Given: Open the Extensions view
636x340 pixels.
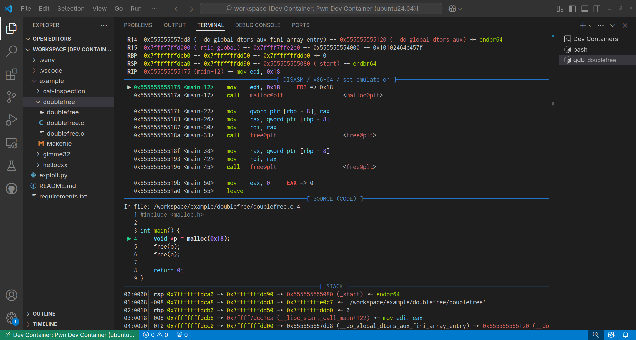Looking at the screenshot, I should coord(11,74).
